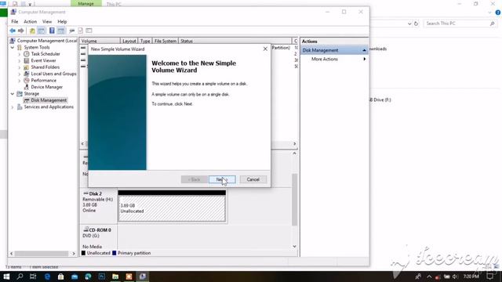This screenshot has height=282, width=502.
Task: Open Photoshop from the taskbar
Action: point(102,277)
